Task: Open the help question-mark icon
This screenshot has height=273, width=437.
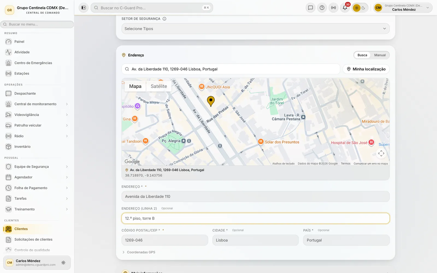Action: 322,8
